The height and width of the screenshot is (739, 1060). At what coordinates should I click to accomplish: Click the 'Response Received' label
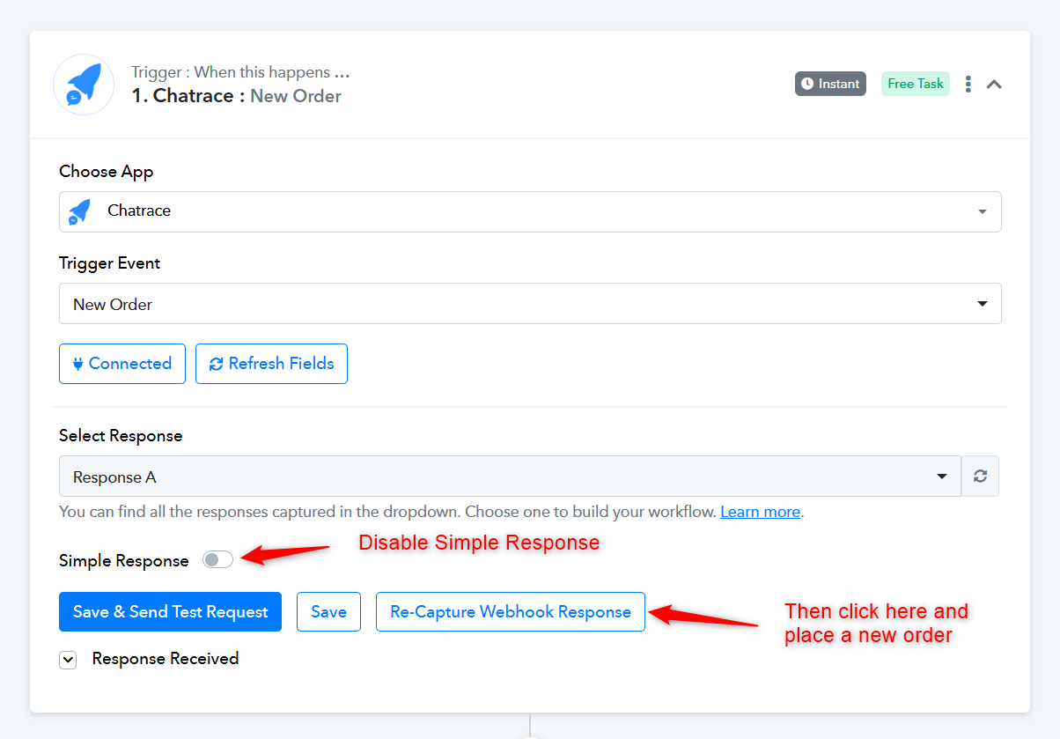pos(166,659)
